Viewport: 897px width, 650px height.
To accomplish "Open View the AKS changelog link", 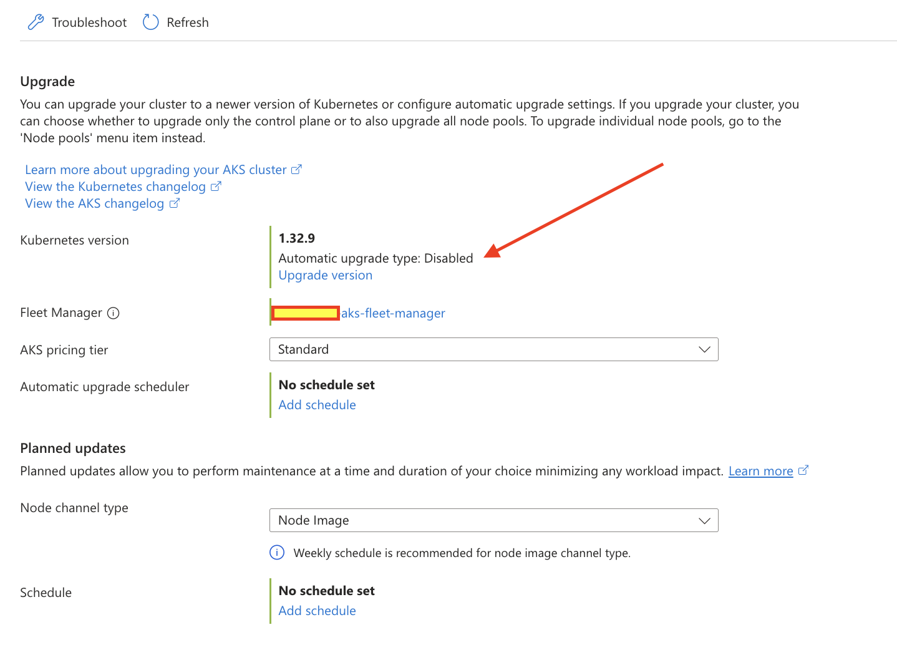I will click(x=95, y=203).
